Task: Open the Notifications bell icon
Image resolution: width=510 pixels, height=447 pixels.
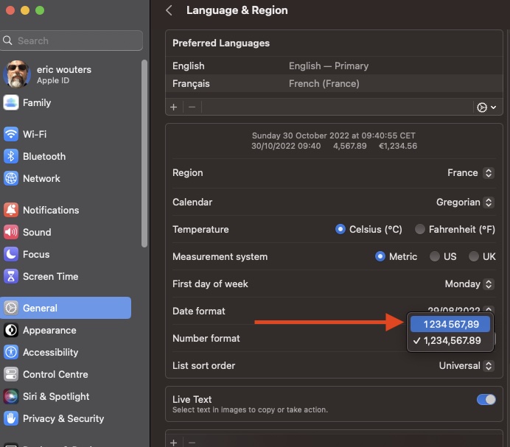Action: tap(11, 210)
